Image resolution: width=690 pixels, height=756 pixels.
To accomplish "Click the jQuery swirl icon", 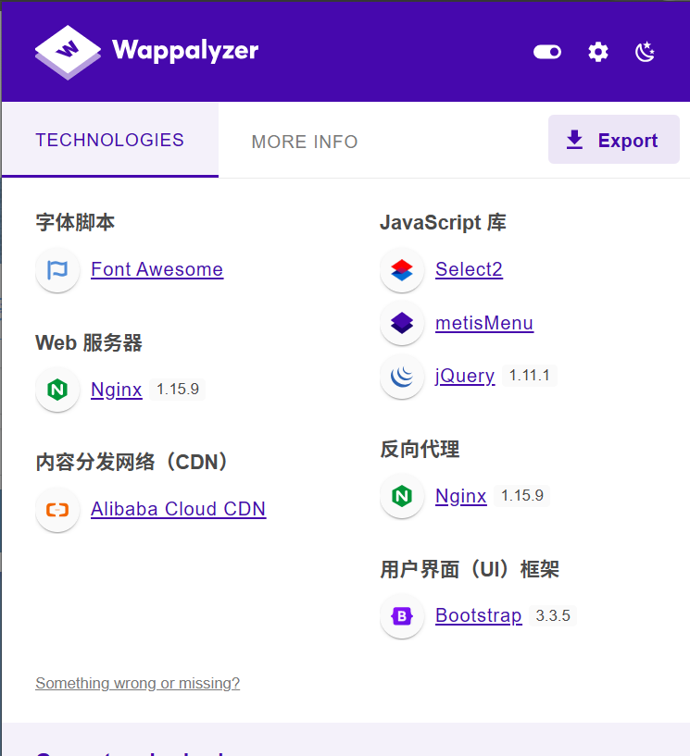I will coord(402,376).
